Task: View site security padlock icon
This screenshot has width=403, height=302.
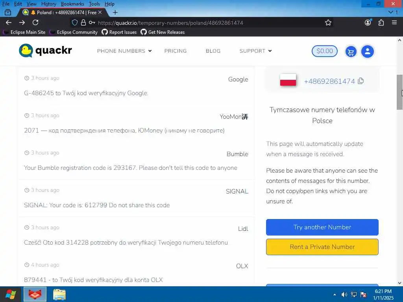Action: pyautogui.click(x=83, y=22)
